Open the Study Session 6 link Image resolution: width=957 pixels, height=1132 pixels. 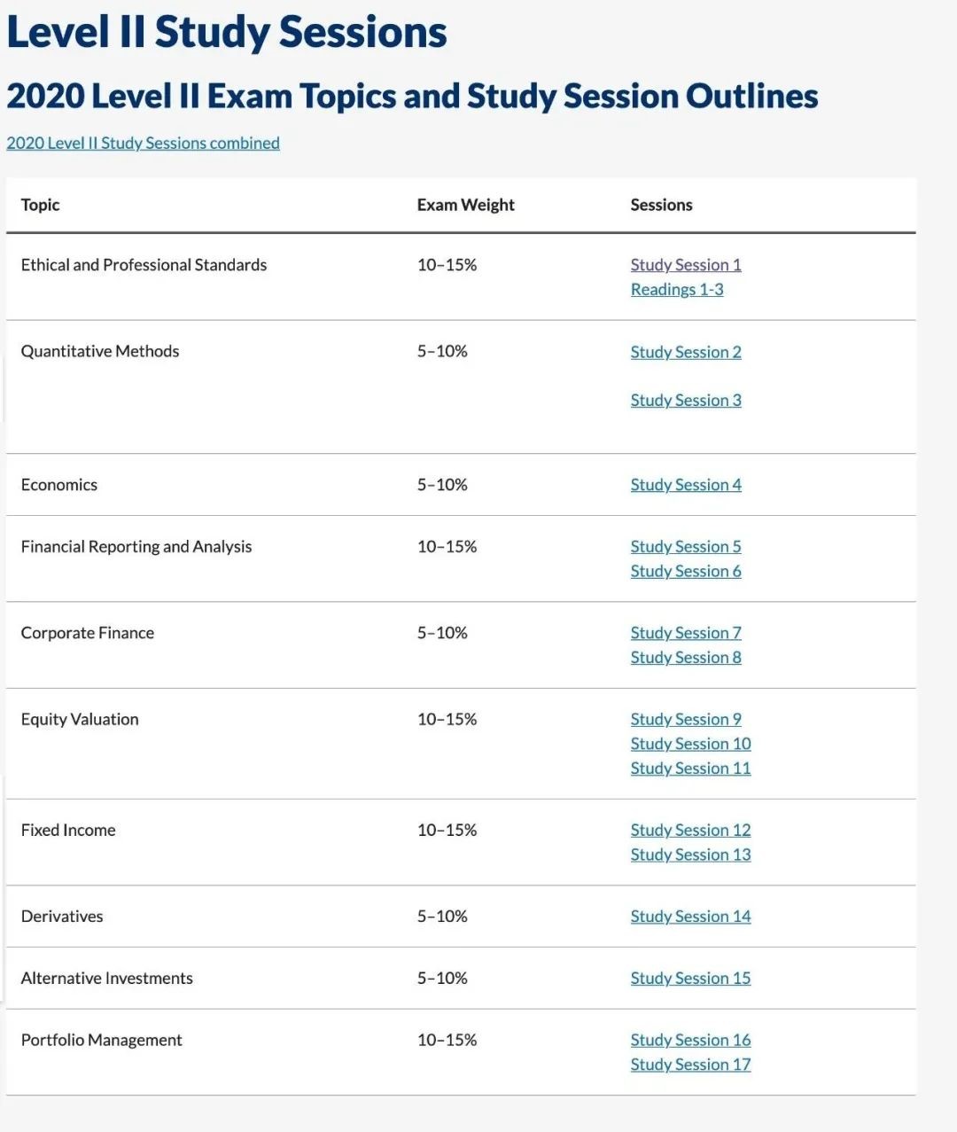pyautogui.click(x=686, y=572)
